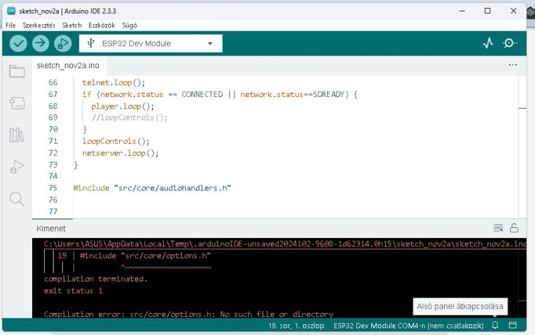Viewport: 535px width, 335px height.
Task: Upload the sketch with the arrow button
Action: pyautogui.click(x=41, y=43)
